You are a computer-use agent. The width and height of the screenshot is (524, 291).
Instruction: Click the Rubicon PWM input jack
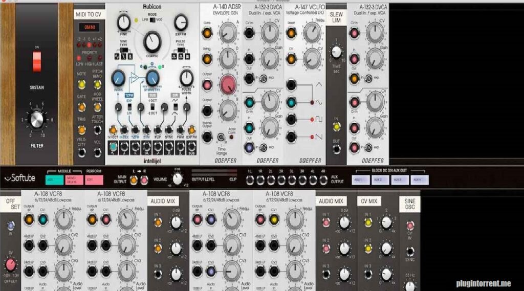[181, 130]
